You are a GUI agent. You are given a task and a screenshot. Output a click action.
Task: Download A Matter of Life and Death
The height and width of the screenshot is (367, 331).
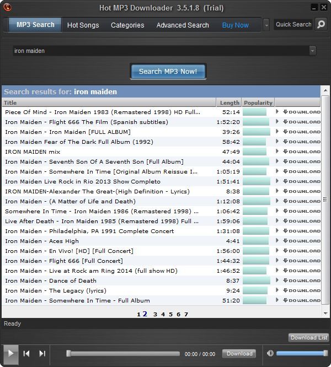click(301, 201)
